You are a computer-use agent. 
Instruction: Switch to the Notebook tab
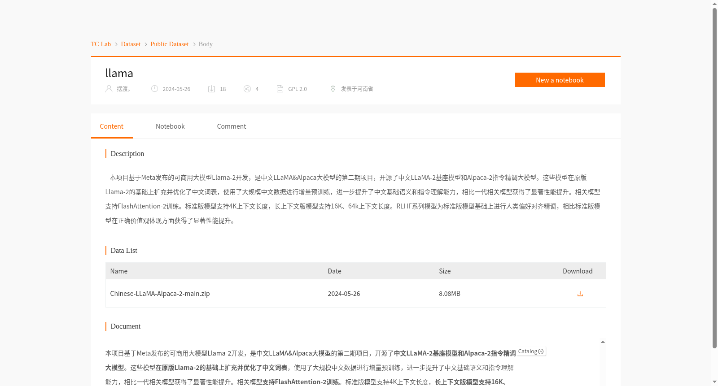point(170,126)
